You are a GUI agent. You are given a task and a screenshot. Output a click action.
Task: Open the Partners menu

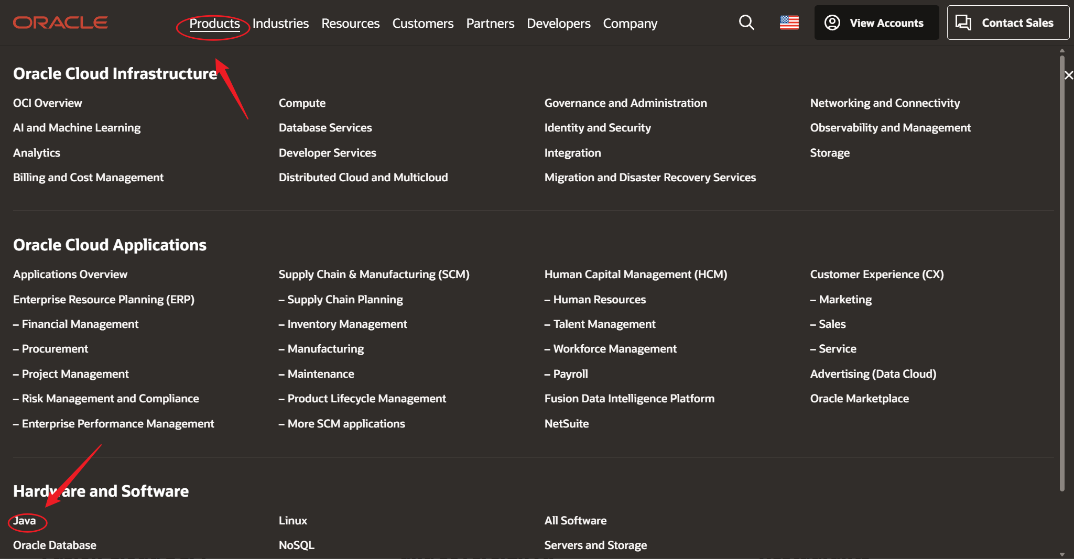point(490,24)
